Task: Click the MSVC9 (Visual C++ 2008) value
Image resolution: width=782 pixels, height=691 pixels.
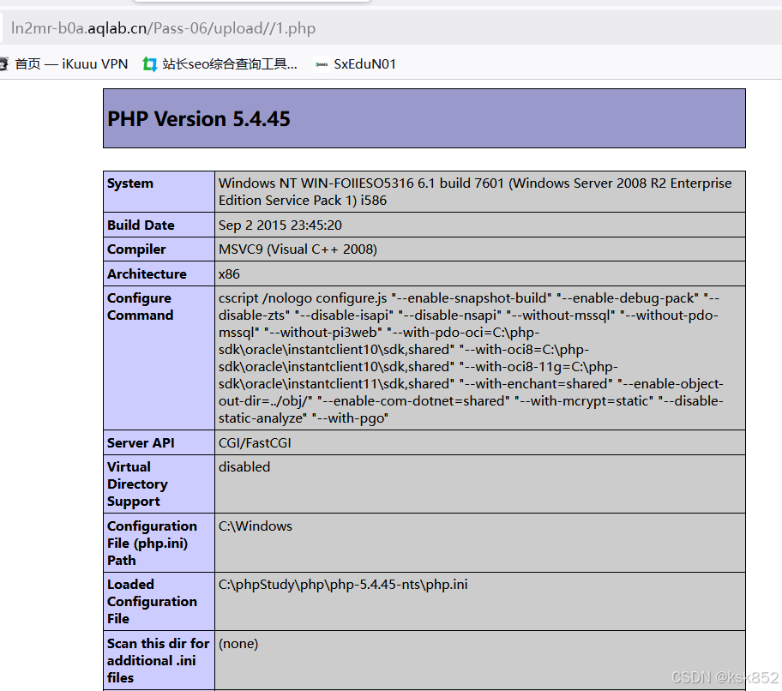Action: [x=298, y=249]
